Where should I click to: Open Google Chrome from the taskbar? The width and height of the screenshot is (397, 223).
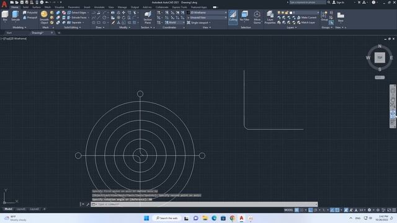[x=233, y=218]
